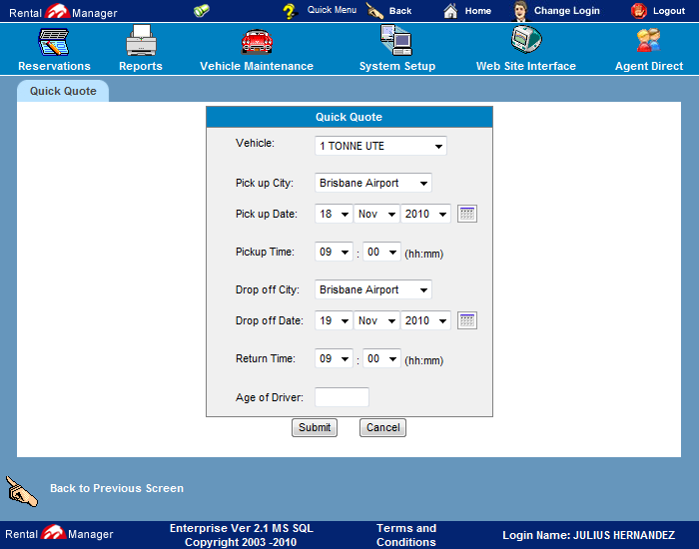Open System Setup computer icon
The width and height of the screenshot is (699, 549).
[396, 42]
